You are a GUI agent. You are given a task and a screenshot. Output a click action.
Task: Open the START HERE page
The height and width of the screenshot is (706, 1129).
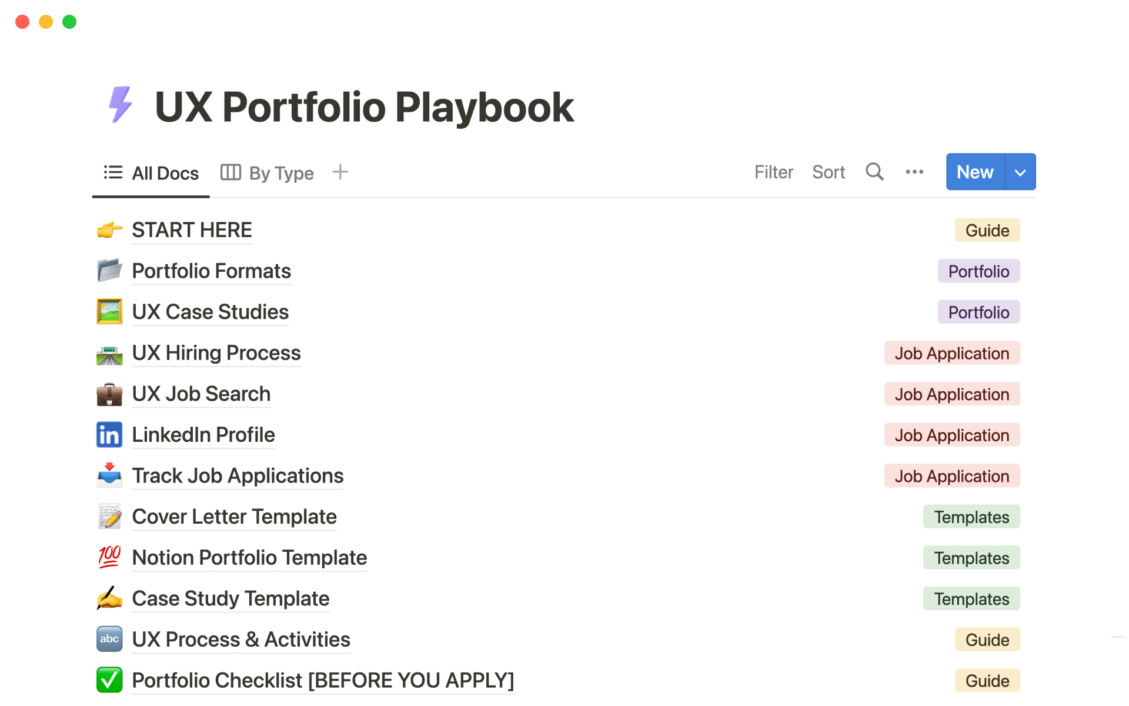coord(192,230)
